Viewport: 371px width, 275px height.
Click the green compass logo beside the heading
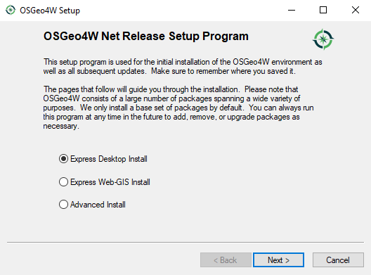point(323,39)
